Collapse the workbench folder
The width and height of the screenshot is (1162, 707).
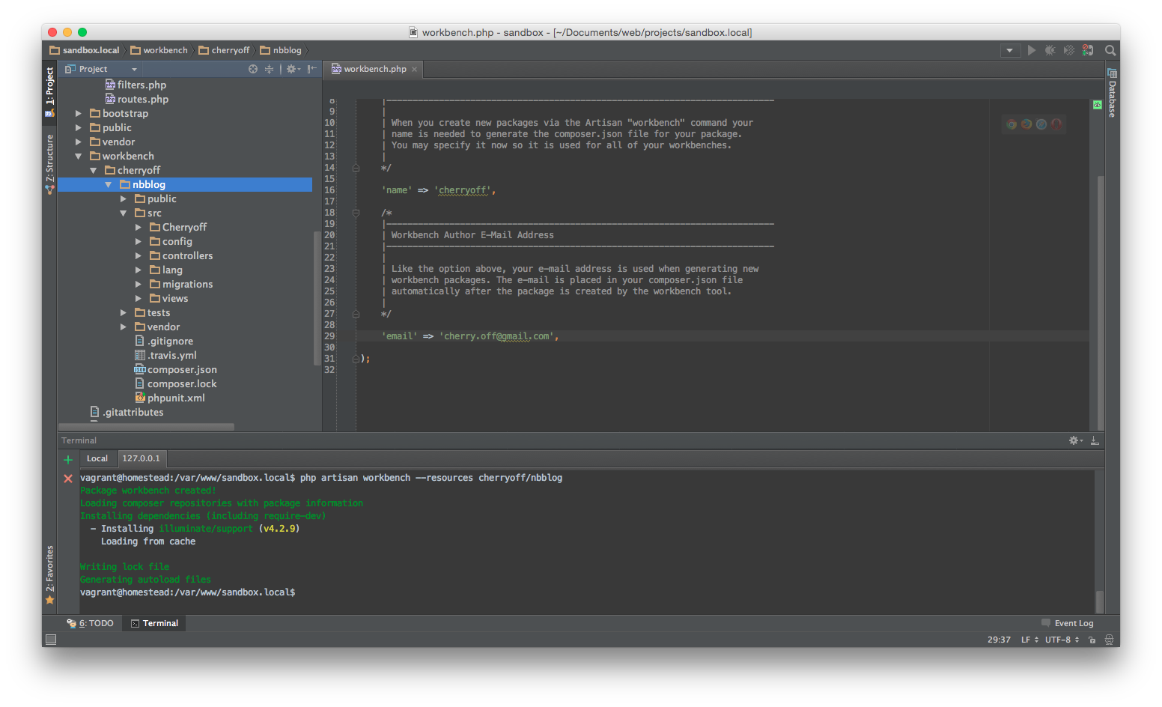[x=79, y=157]
